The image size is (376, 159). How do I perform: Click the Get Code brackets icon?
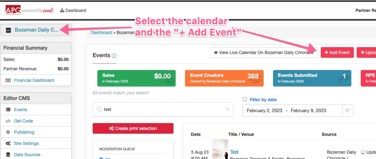tap(8, 121)
